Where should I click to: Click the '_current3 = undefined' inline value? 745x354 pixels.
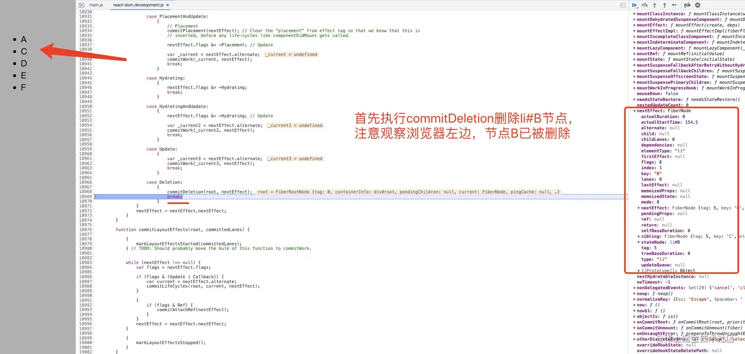tap(294, 159)
